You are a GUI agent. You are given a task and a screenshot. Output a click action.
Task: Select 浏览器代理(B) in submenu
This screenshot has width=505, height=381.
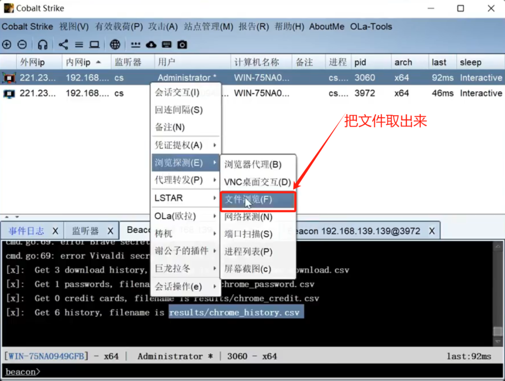258,165
